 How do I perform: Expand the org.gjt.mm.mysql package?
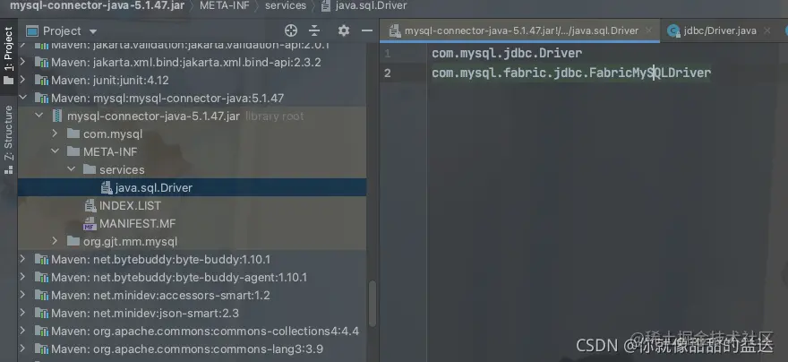(56, 241)
